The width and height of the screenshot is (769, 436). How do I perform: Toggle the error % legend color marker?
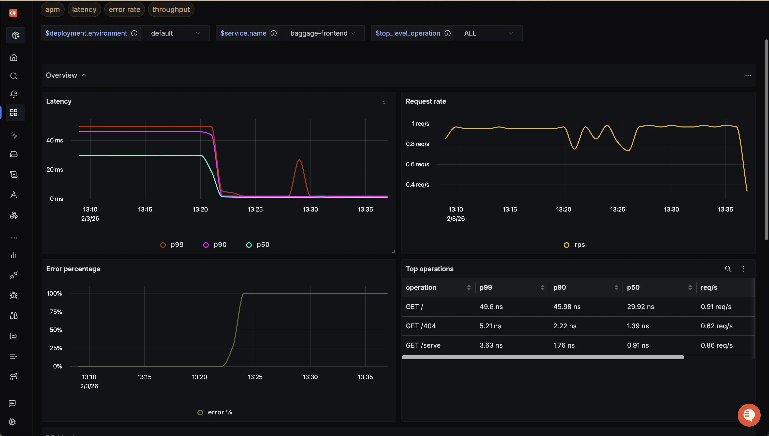pos(200,412)
